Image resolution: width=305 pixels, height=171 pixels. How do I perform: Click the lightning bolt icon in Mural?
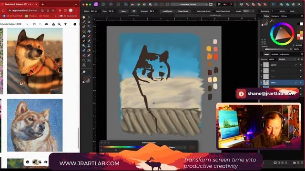[65, 24]
